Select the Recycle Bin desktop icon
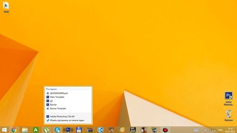Viewport: 237px width, 133px height. point(228,116)
